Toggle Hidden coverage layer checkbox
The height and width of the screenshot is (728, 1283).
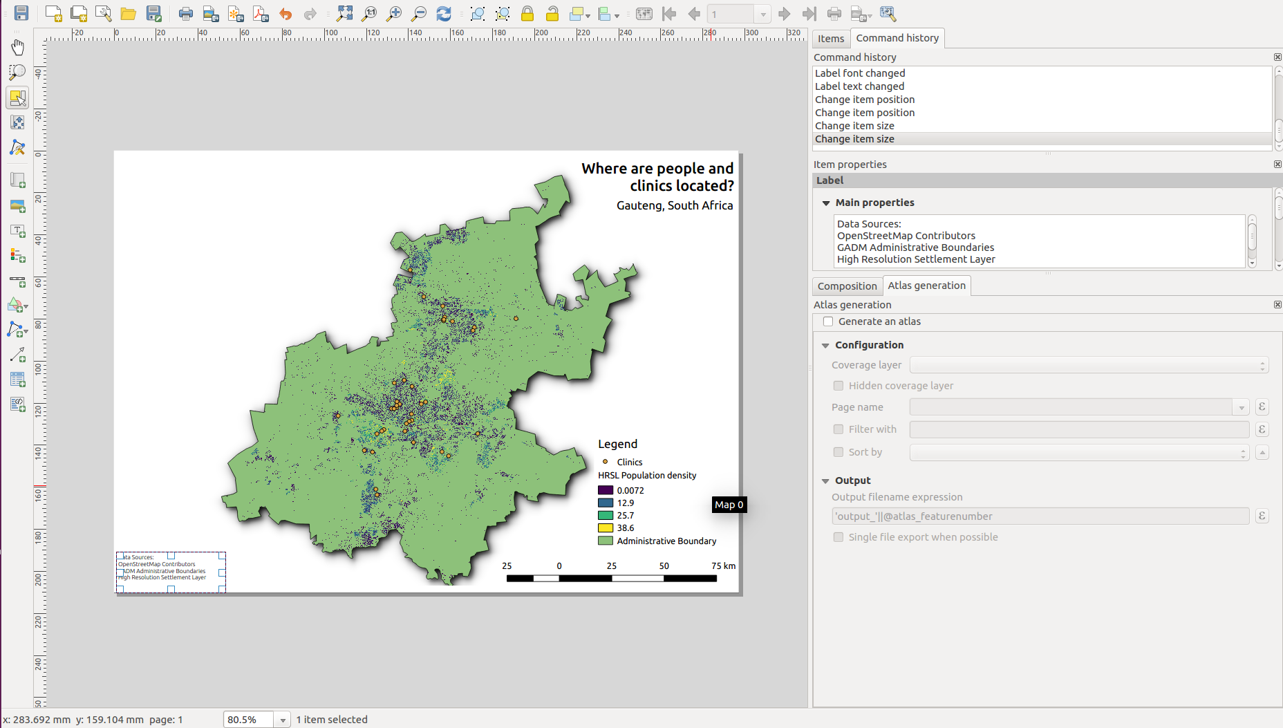pos(839,386)
